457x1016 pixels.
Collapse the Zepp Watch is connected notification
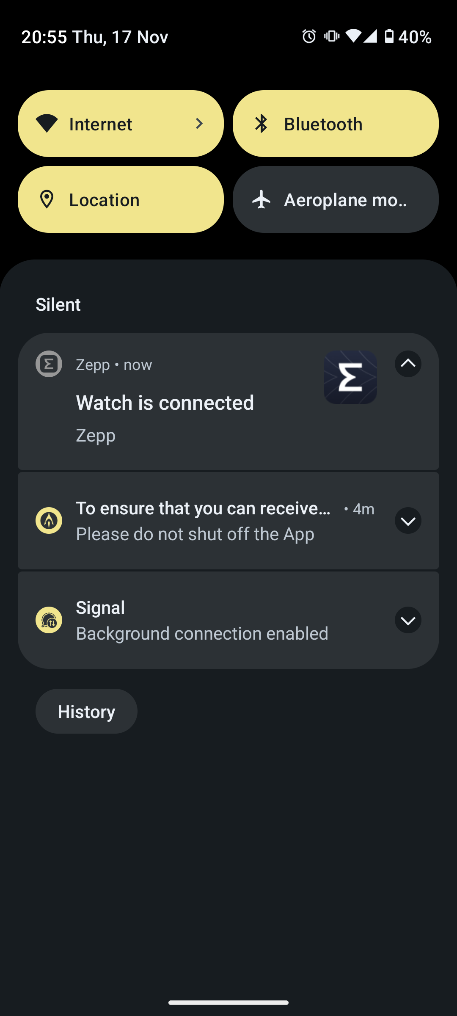point(407,364)
